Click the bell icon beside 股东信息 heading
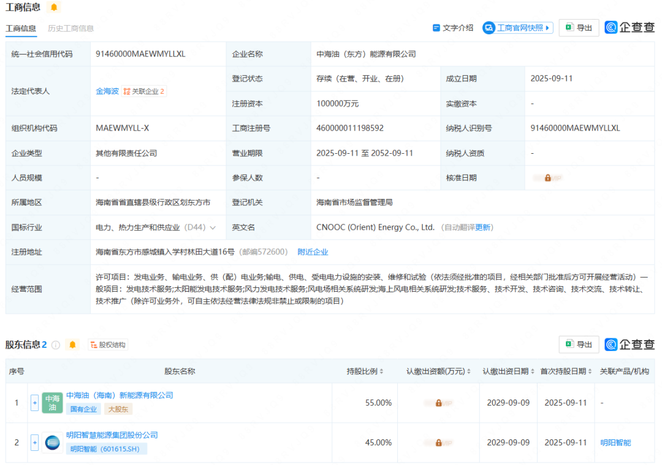662x465 pixels. (x=73, y=345)
